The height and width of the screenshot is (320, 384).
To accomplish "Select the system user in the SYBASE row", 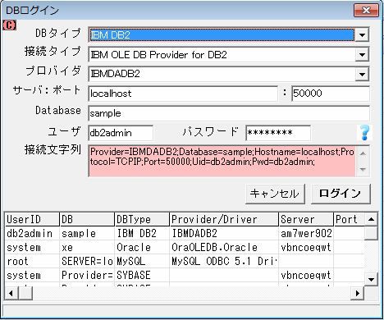I will [x=32, y=276].
